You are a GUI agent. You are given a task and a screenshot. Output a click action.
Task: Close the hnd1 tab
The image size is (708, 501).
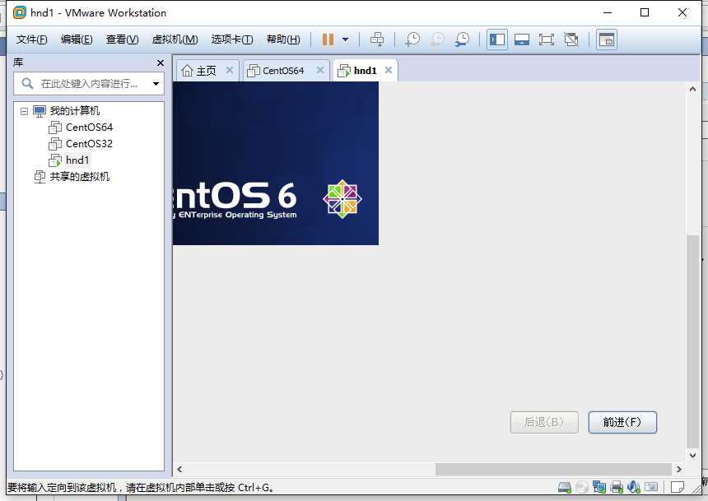click(389, 70)
